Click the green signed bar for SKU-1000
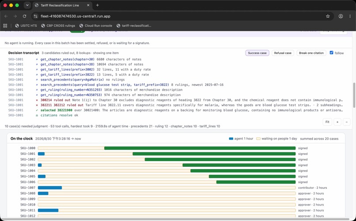The width and height of the screenshot is (356, 221). [x=200, y=148]
